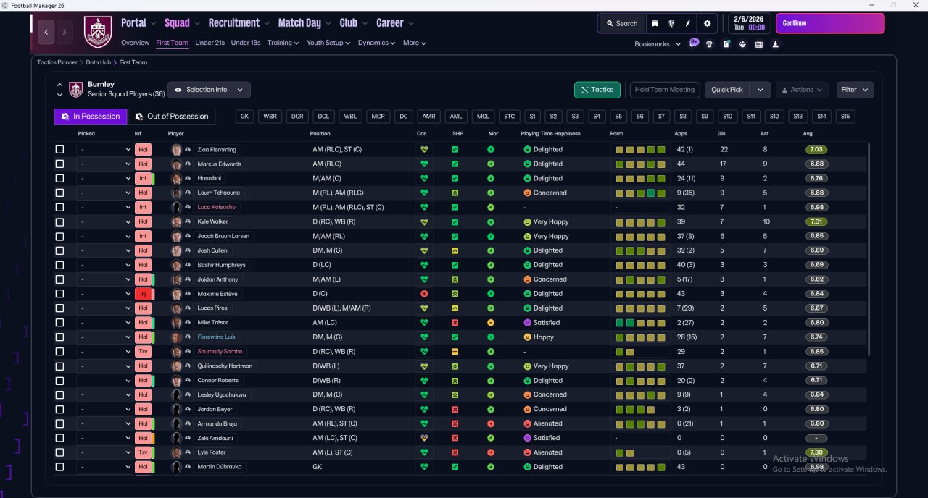928x498 pixels.
Task: Click the Search field
Action: pos(621,23)
